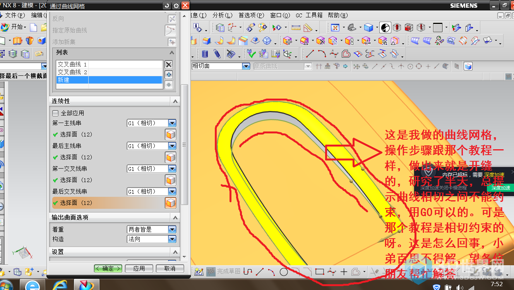Select face icon for 最后主线串
The image size is (514, 290).
point(171,157)
